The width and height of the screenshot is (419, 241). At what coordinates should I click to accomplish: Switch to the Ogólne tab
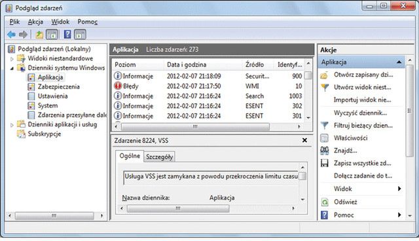(130, 156)
